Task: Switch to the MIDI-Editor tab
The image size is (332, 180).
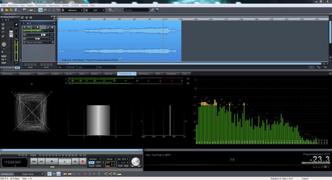Action: pos(144,74)
